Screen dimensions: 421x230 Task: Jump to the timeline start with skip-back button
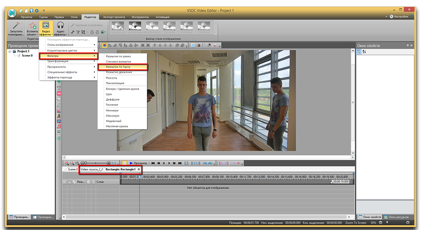153,163
